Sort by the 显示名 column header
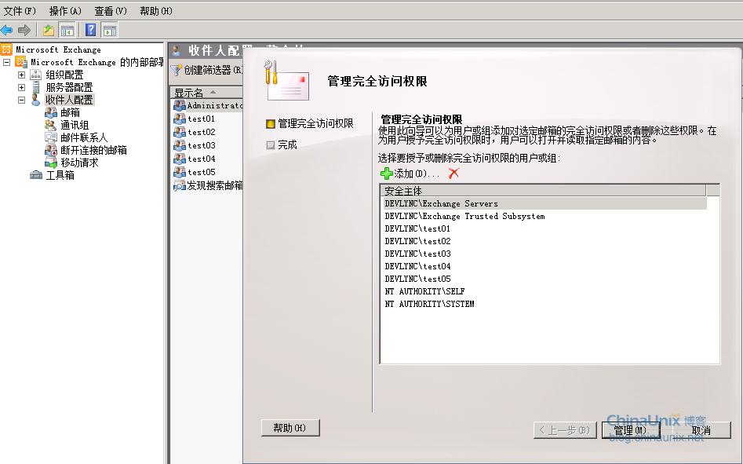This screenshot has width=743, height=464. coord(206,93)
